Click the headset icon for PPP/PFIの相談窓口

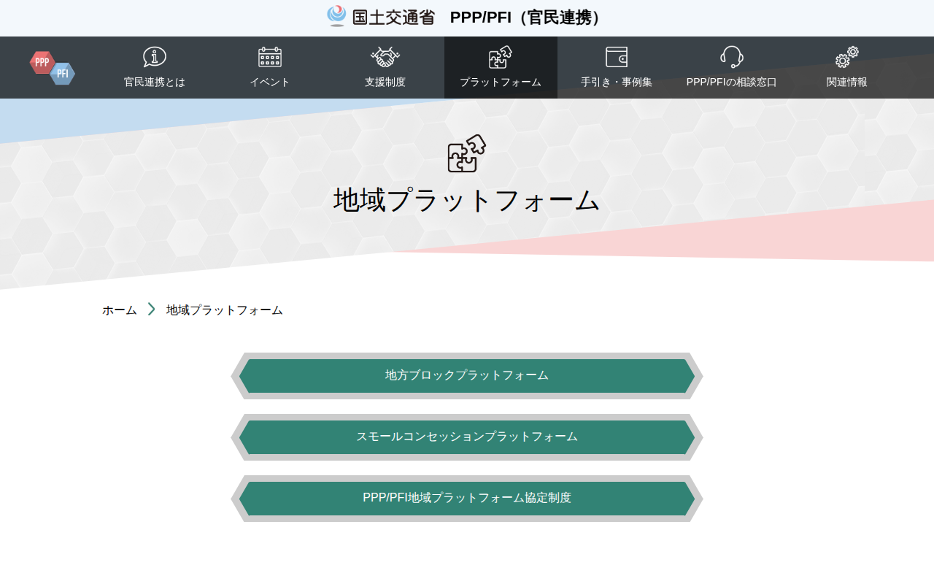pos(732,57)
